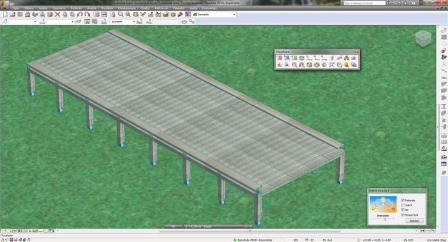Click the Undo arrow icon

80,14
